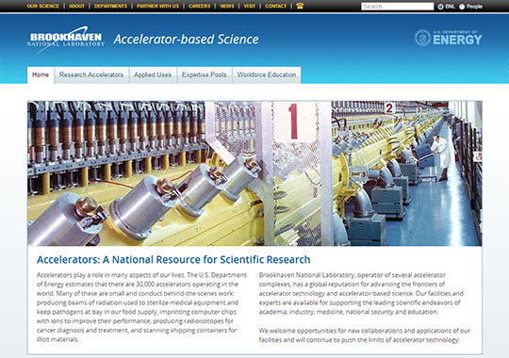The height and width of the screenshot is (358, 509).
Task: Open Partner With Us menu item
Action: [x=157, y=6]
